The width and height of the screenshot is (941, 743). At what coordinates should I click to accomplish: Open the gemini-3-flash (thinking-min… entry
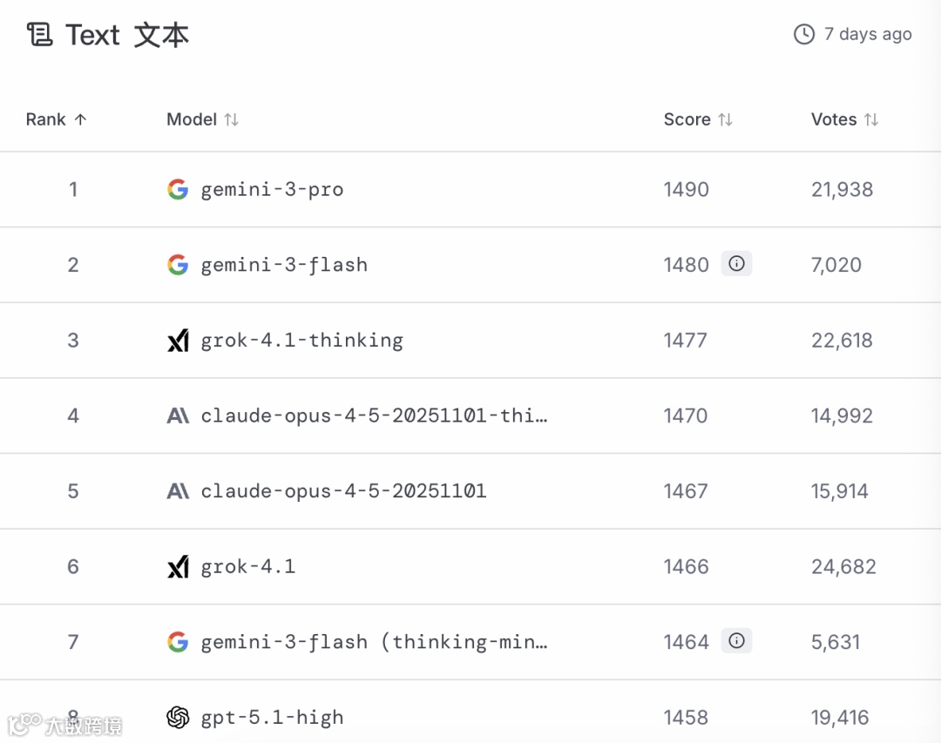coord(374,642)
